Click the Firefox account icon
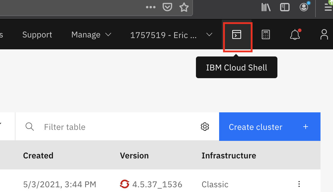Screen dimensions: 333x192 (304, 7)
